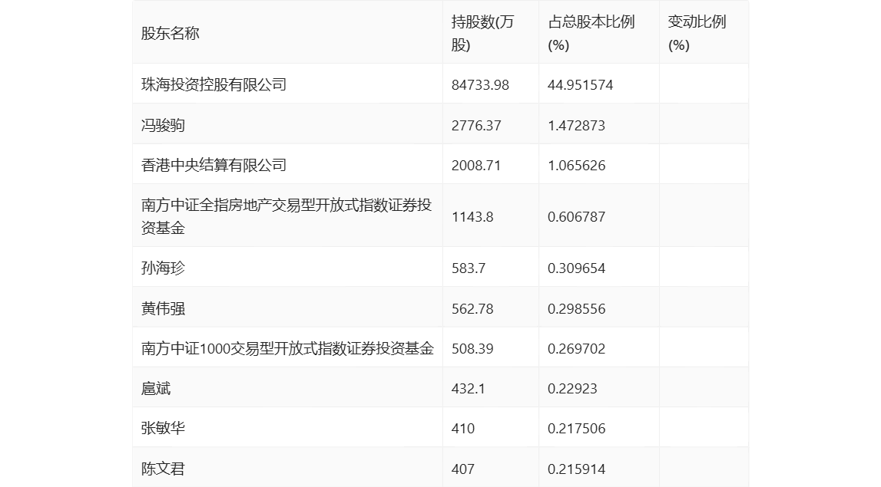Select shareholder 珠海投资控股有限公司

(214, 84)
